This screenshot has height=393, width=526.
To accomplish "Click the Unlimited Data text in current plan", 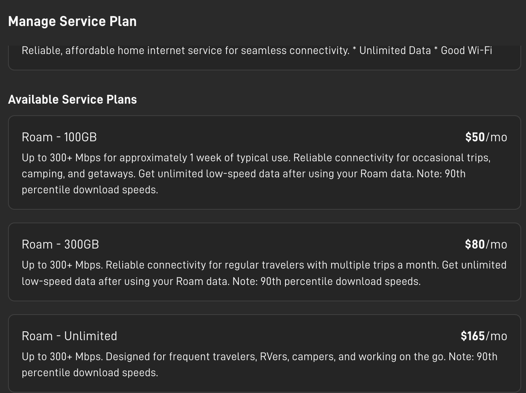I will click(395, 51).
